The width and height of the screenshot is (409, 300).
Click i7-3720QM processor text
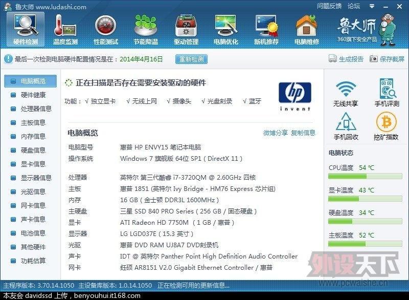point(188,178)
